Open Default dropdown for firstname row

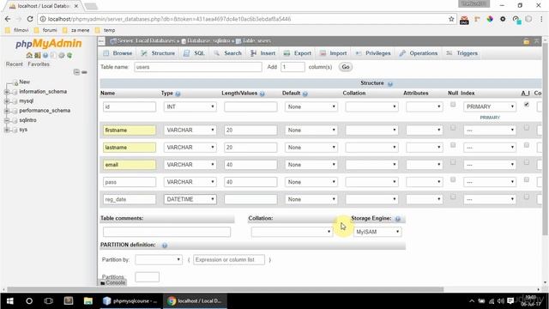(311, 130)
